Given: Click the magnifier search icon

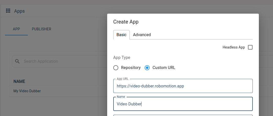Looking at the screenshot, I should point(17,61).
